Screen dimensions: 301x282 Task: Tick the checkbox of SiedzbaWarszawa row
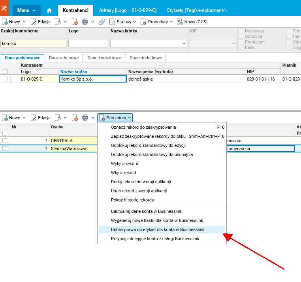tap(5, 149)
